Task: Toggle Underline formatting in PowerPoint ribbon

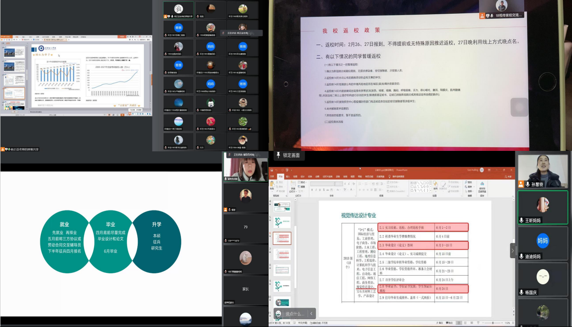Action: pos(319,190)
